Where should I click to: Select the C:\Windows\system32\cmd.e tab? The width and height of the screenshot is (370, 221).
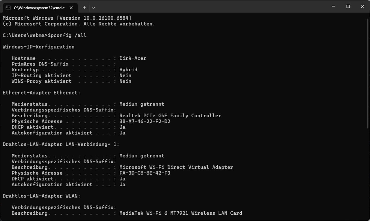(39, 8)
